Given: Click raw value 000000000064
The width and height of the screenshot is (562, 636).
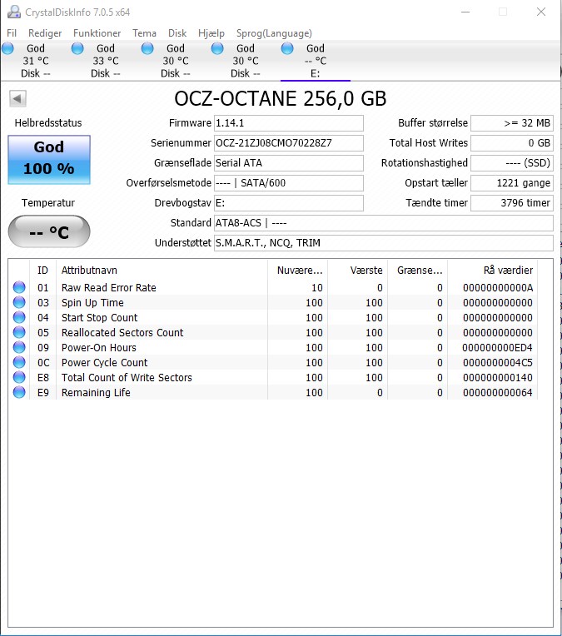Looking at the screenshot, I should coord(498,393).
